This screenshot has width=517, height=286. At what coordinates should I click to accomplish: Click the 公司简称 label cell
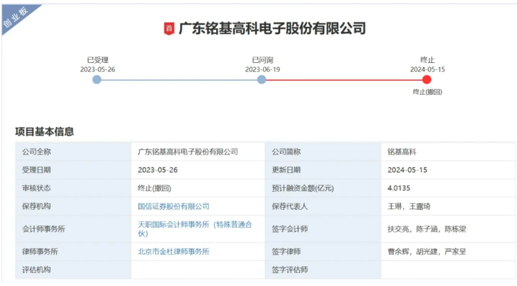coord(323,152)
